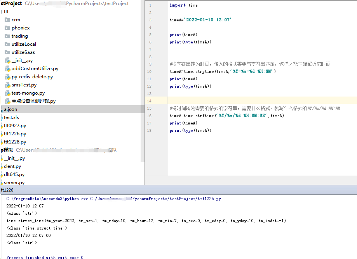This screenshot has height=259, width=357.
Task: Click the utilizeSaas folder icon
Action: click(7, 52)
